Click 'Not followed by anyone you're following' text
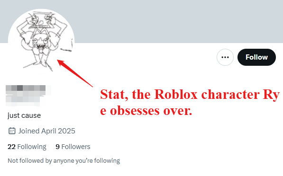The height and width of the screenshot is (176, 283). 64,161
